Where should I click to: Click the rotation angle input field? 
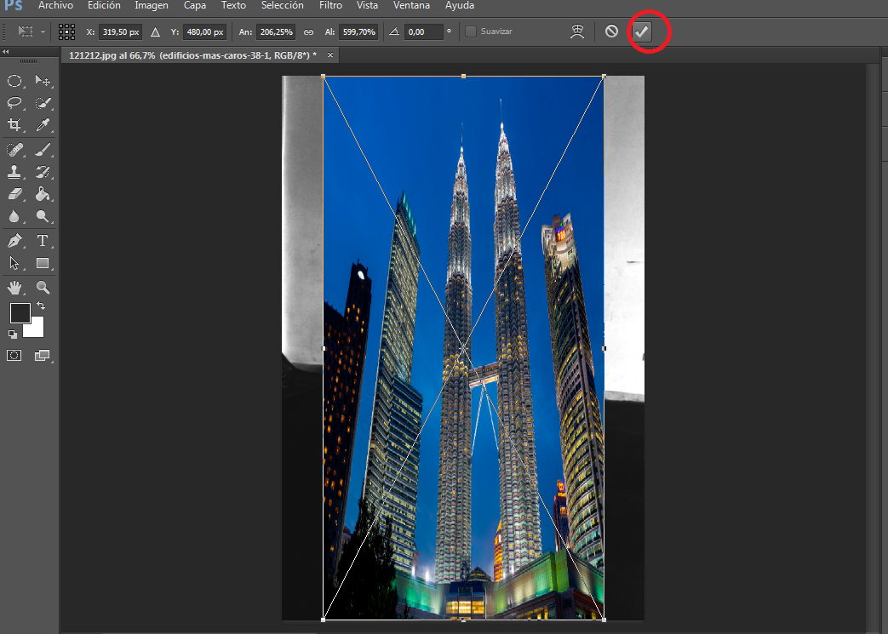(x=423, y=31)
